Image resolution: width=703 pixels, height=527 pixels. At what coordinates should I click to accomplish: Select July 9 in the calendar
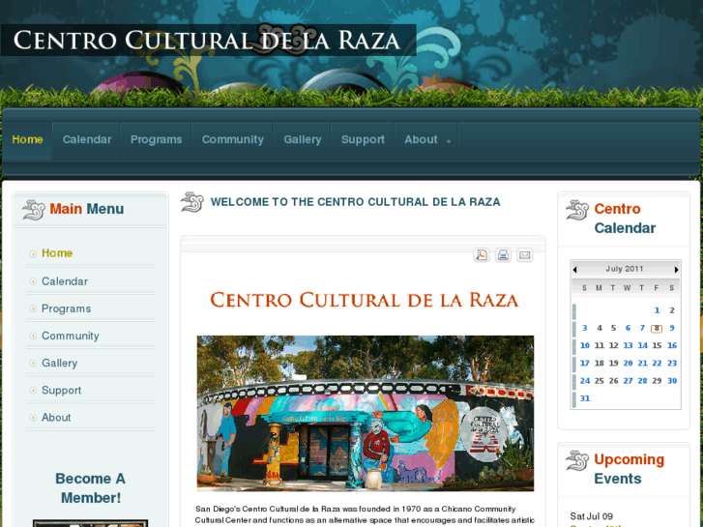click(x=672, y=328)
